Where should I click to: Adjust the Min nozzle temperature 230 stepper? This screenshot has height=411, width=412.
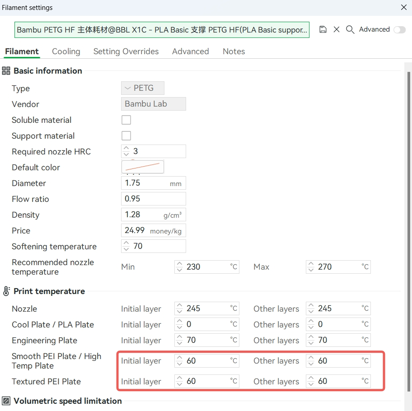[179, 267]
